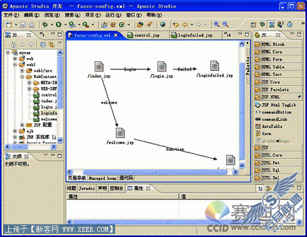
Task: Expand the ejb project tree node
Action: point(15,131)
